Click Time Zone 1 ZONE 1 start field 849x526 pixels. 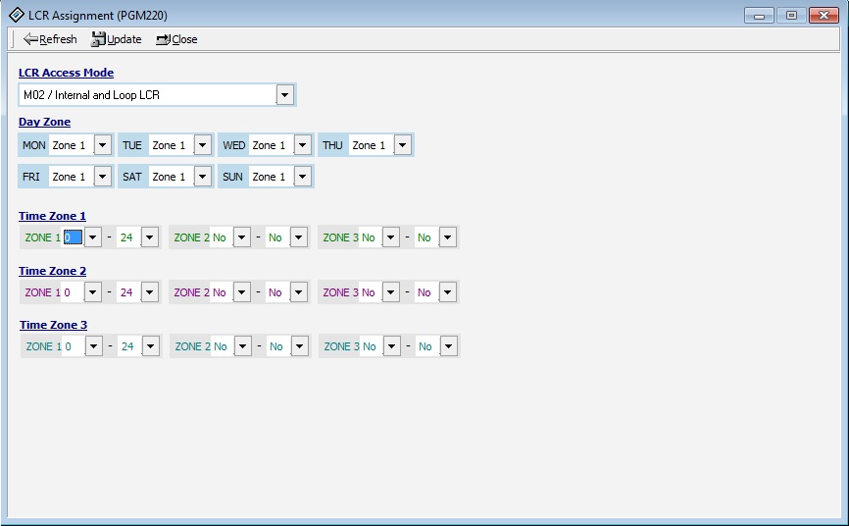[x=73, y=237]
